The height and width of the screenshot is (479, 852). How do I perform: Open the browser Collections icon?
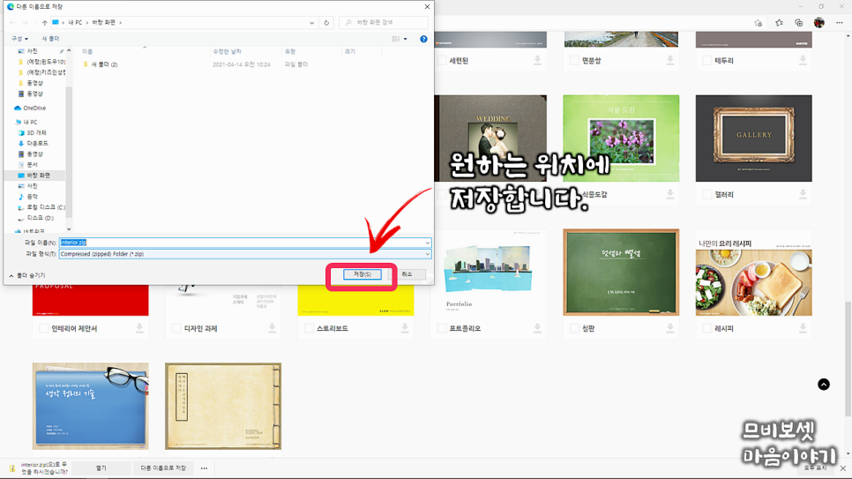799,23
